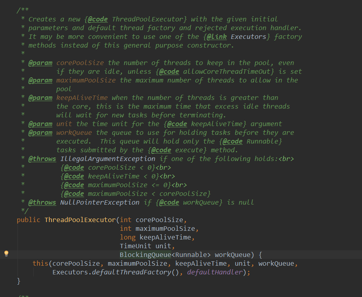
Task: Click the @param corePoolSize tag
Action: (x=40, y=62)
